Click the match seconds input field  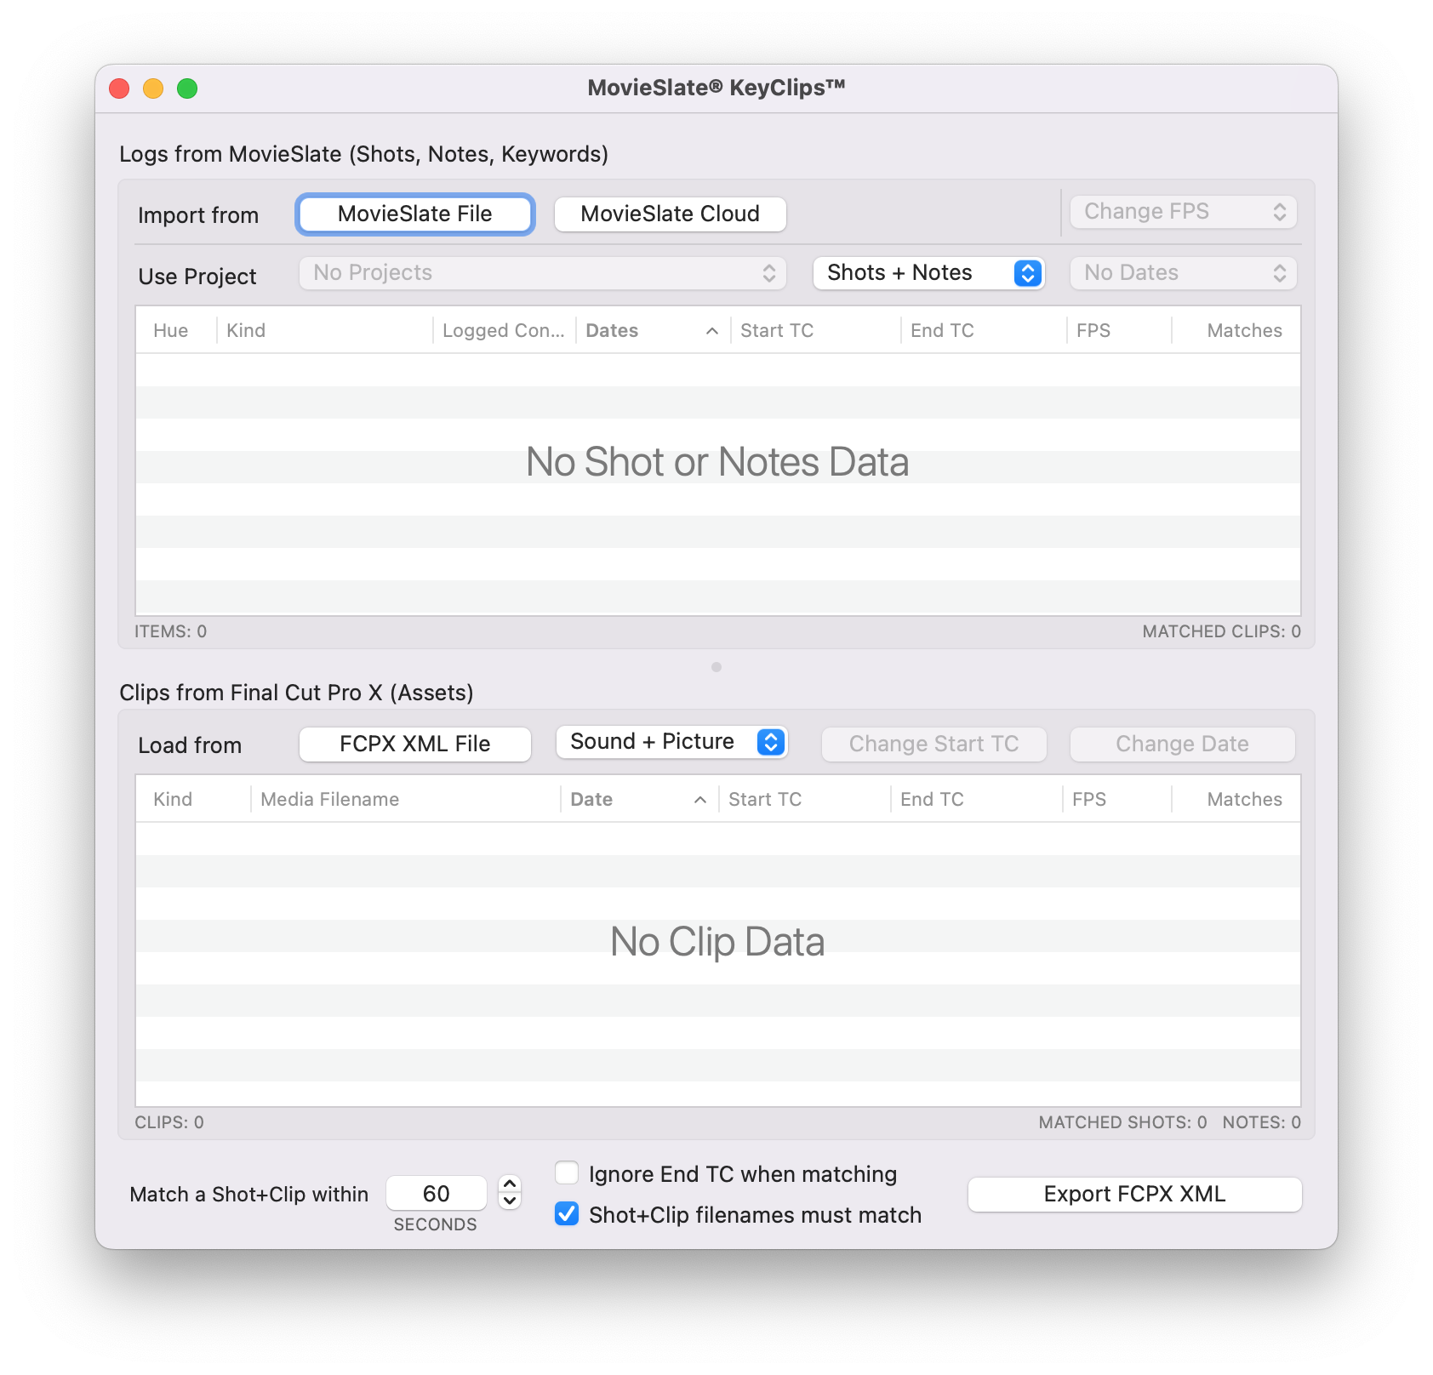pos(436,1194)
